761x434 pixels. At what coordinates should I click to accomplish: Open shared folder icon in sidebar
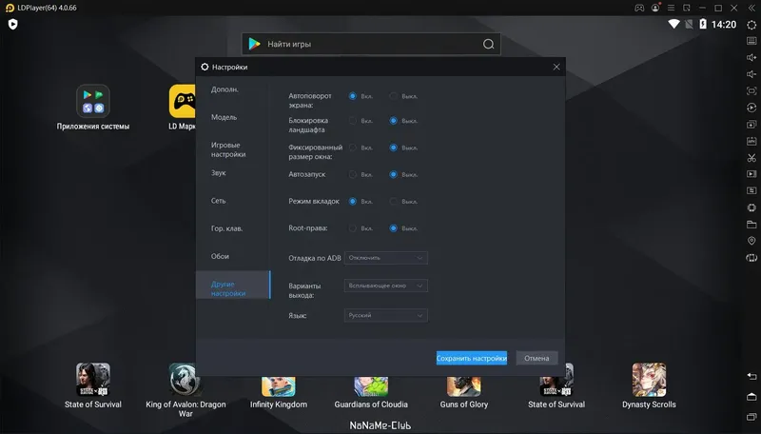coord(751,225)
